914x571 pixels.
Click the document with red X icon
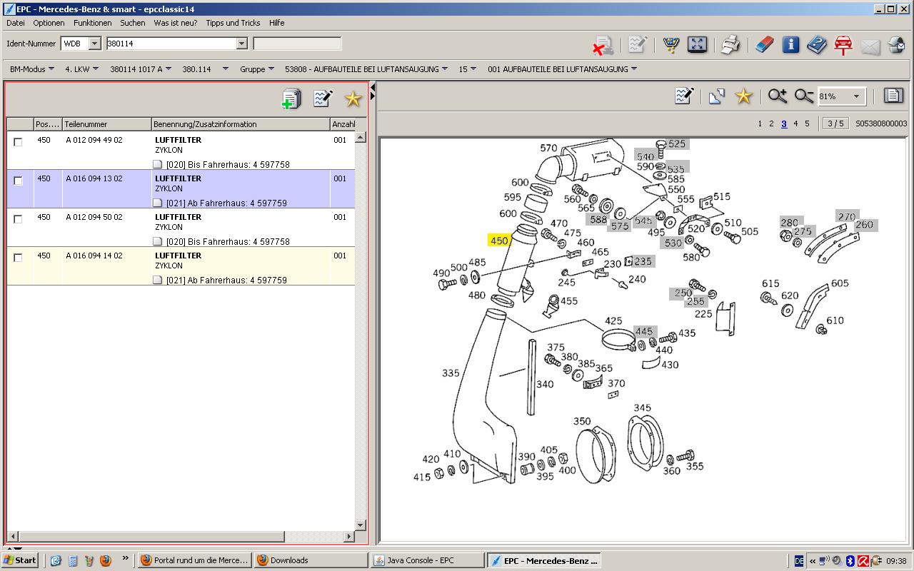pyautogui.click(x=603, y=46)
